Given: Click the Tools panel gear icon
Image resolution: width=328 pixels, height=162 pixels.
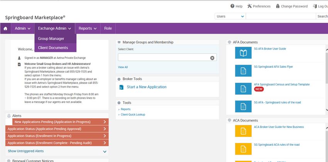Looking at the screenshot, I should pyautogui.click(x=119, y=103).
